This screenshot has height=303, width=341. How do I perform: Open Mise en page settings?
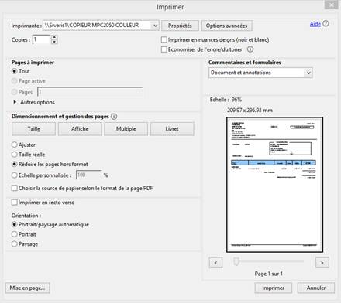27,288
